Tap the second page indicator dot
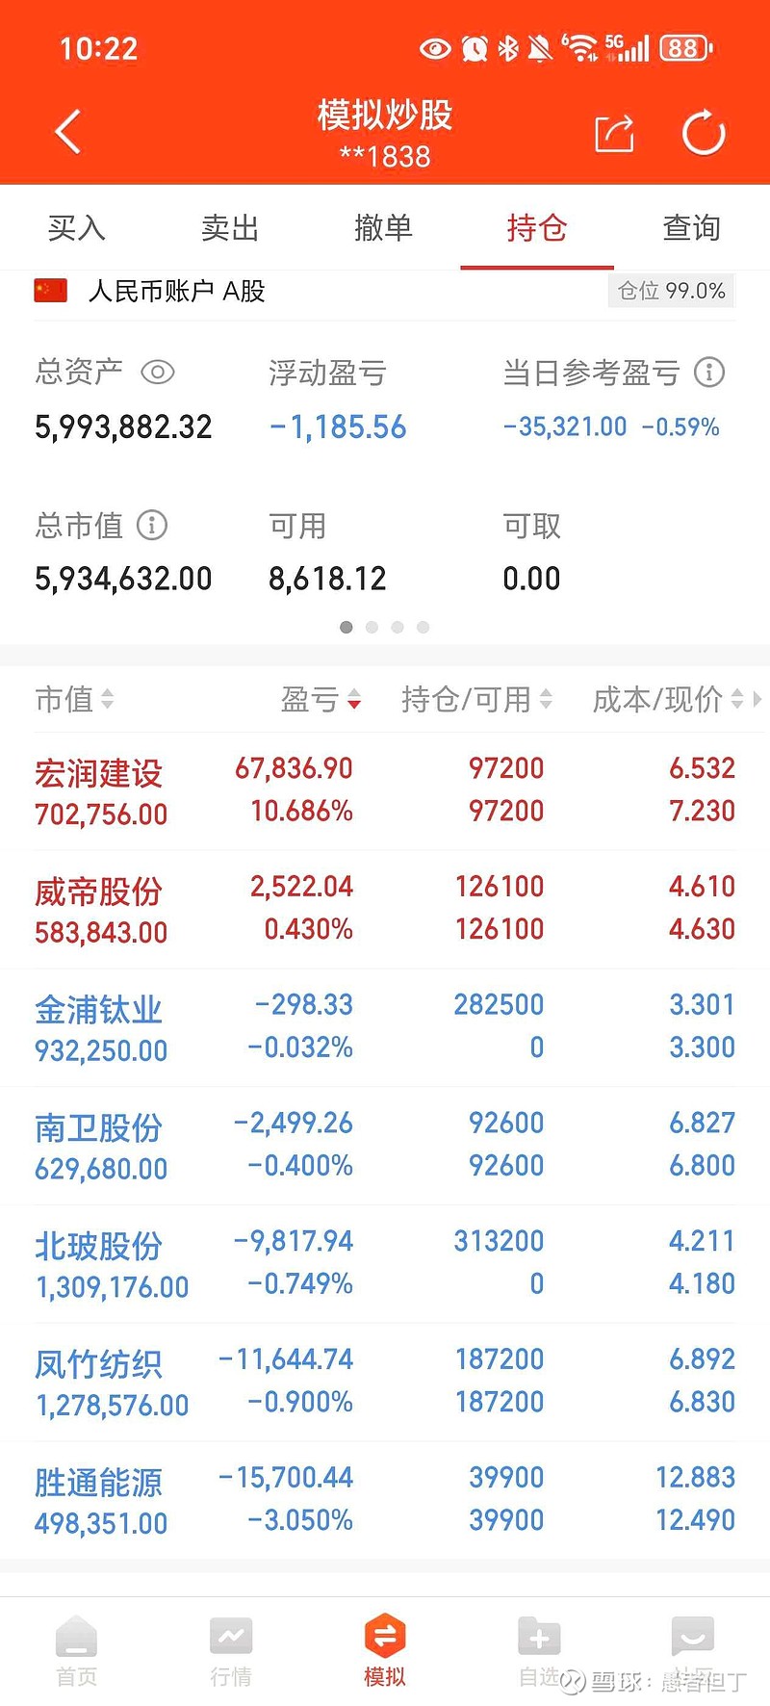The width and height of the screenshot is (770, 1706). coord(372,627)
